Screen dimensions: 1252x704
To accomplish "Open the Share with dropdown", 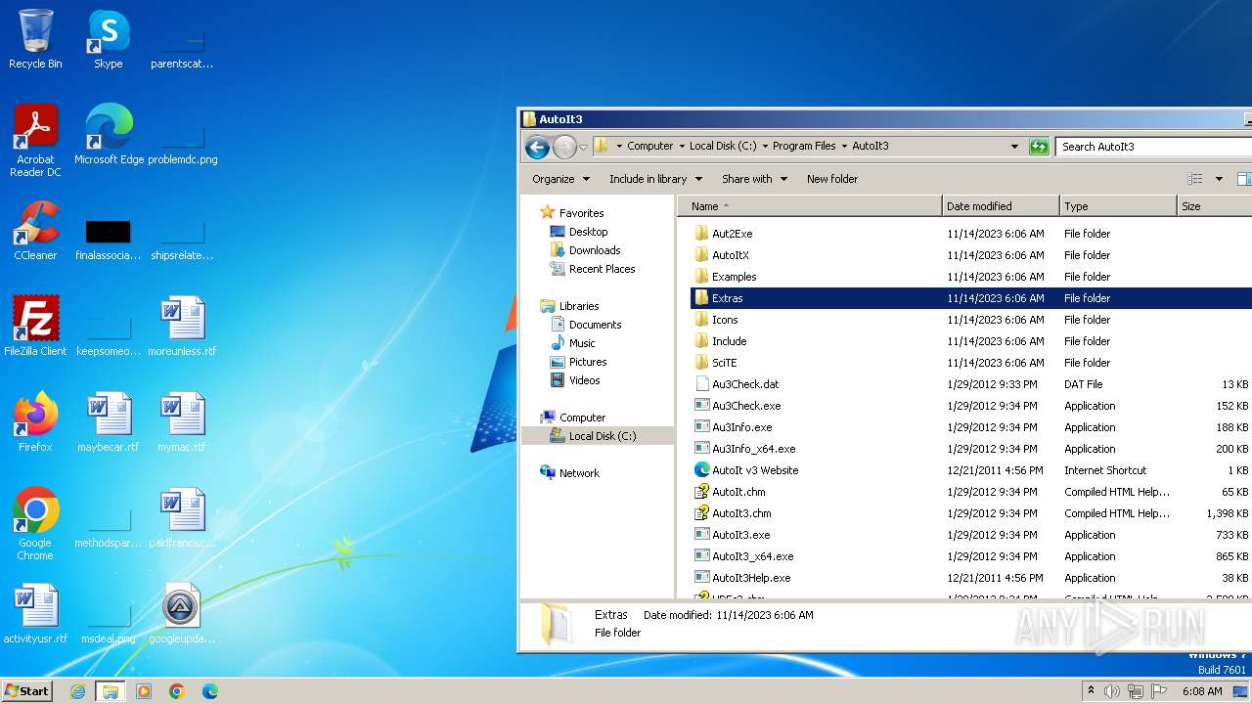I will tap(754, 179).
